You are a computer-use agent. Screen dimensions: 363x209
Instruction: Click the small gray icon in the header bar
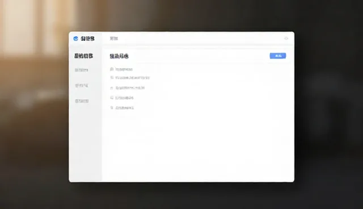click(286, 38)
